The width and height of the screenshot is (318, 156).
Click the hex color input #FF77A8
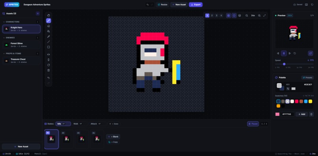pyautogui.click(x=287, y=114)
